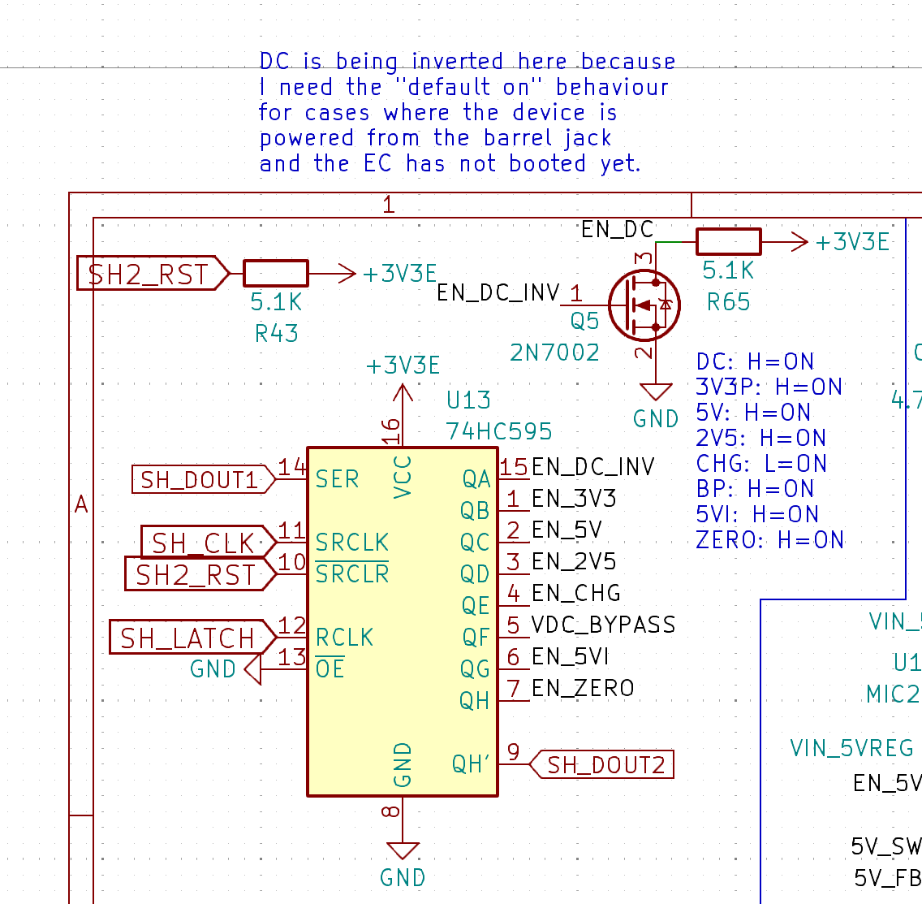This screenshot has height=904, width=922.
Task: Select the GND power symbol on OE pin
Action: tap(252, 670)
